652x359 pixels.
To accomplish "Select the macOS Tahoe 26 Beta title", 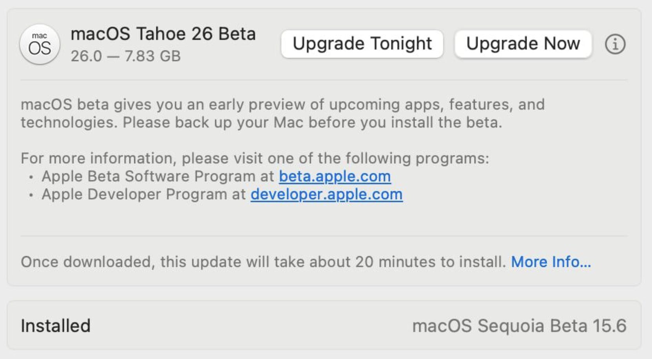I will [x=163, y=34].
